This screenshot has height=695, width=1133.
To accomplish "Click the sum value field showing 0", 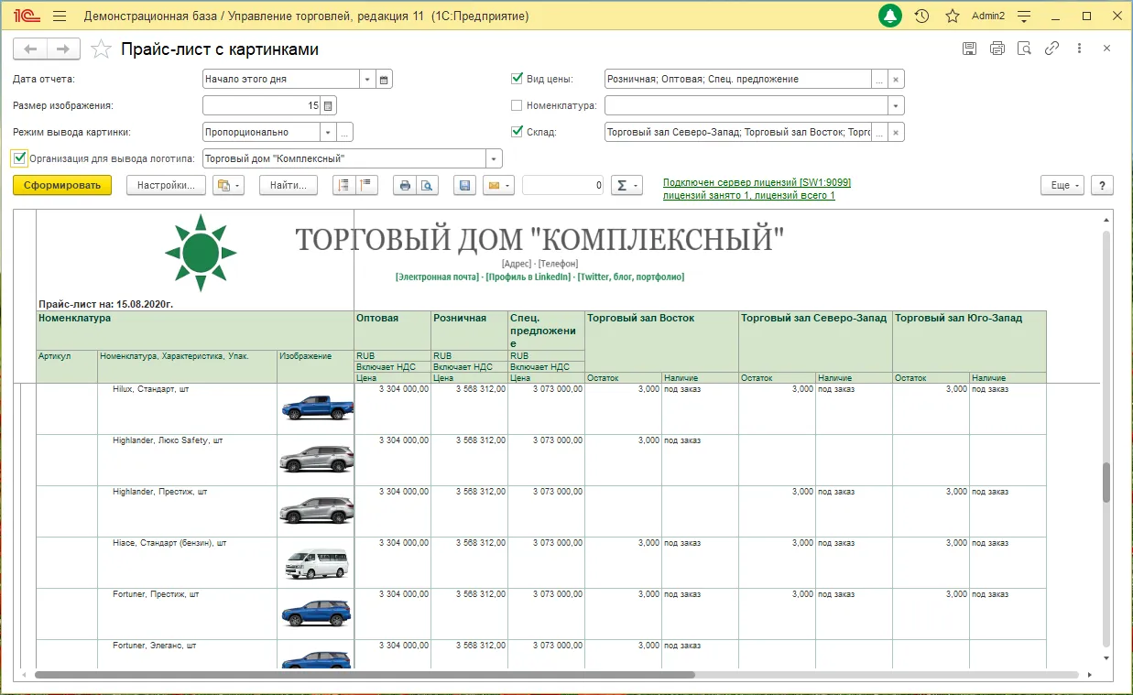I will click(x=563, y=185).
